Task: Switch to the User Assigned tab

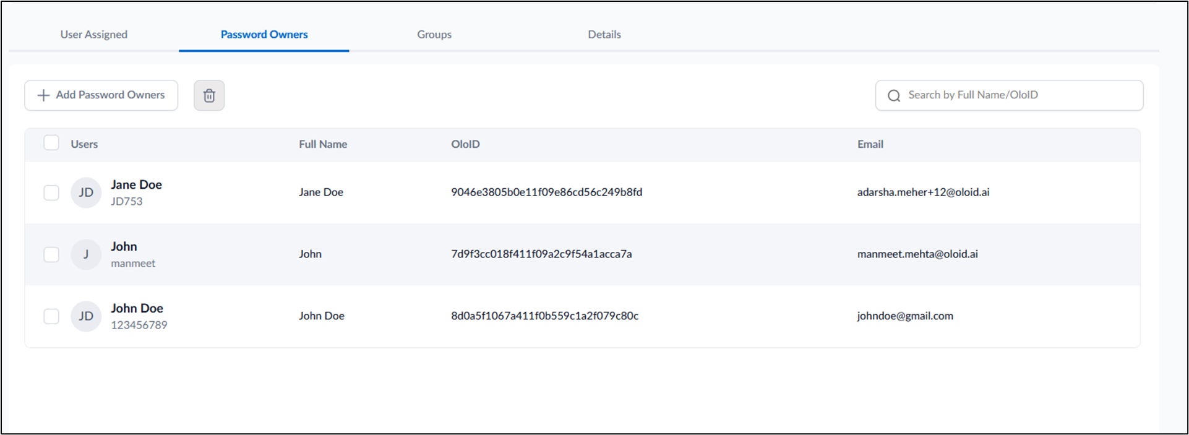Action: click(94, 35)
